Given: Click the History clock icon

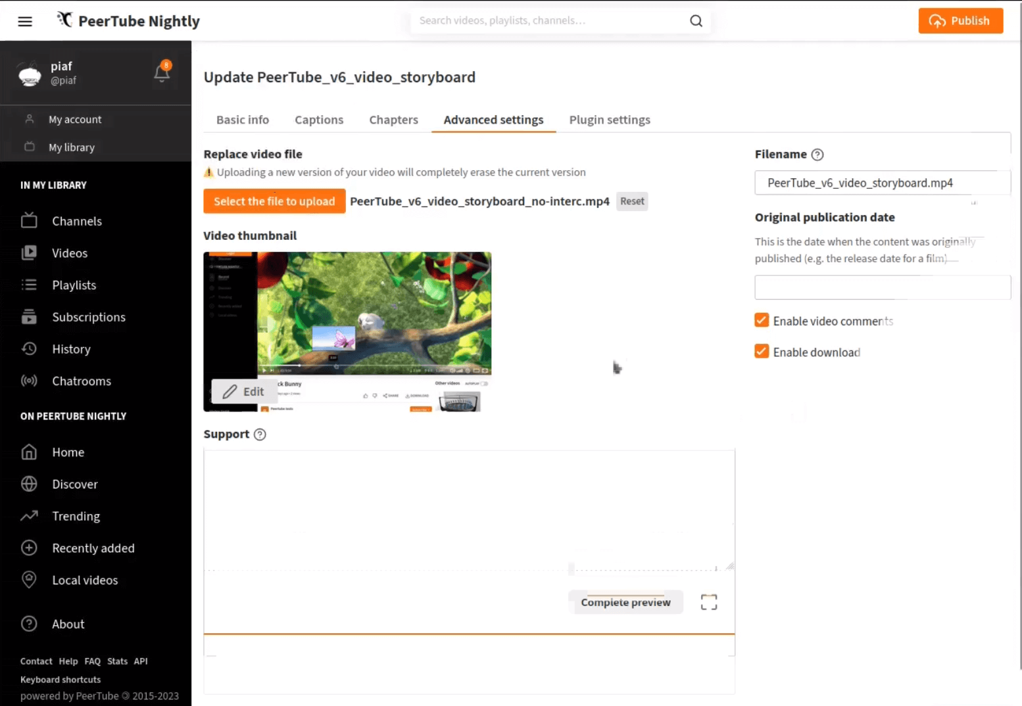Looking at the screenshot, I should coord(29,349).
